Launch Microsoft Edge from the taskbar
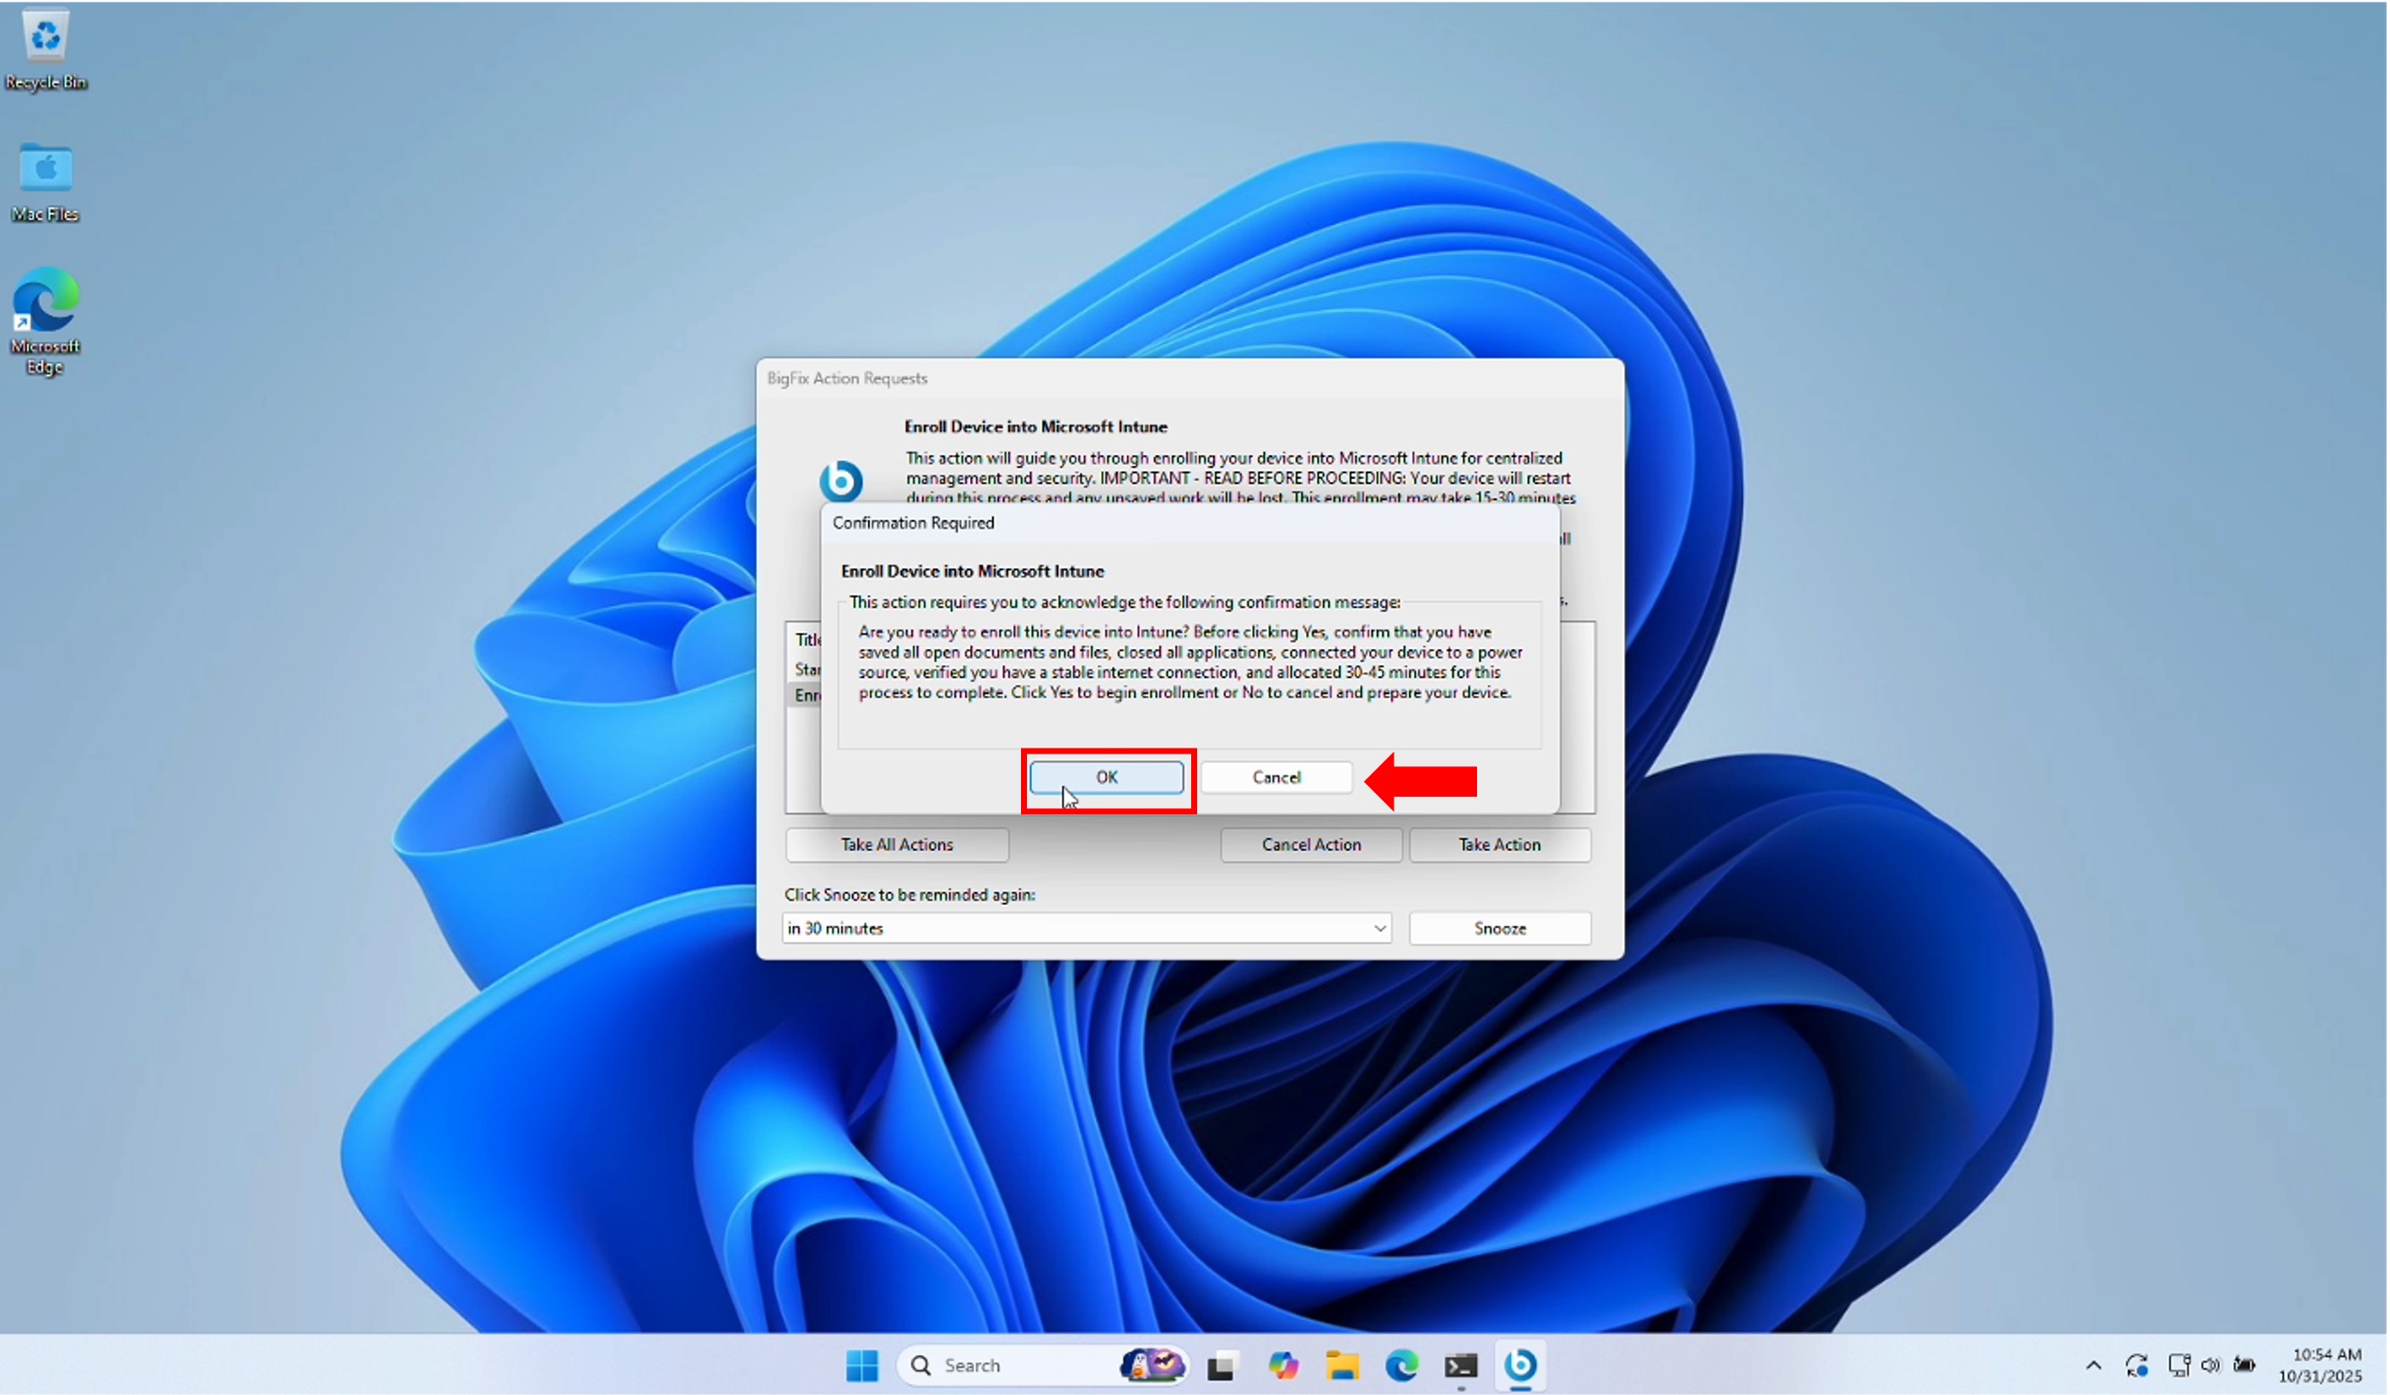 tap(1402, 1365)
